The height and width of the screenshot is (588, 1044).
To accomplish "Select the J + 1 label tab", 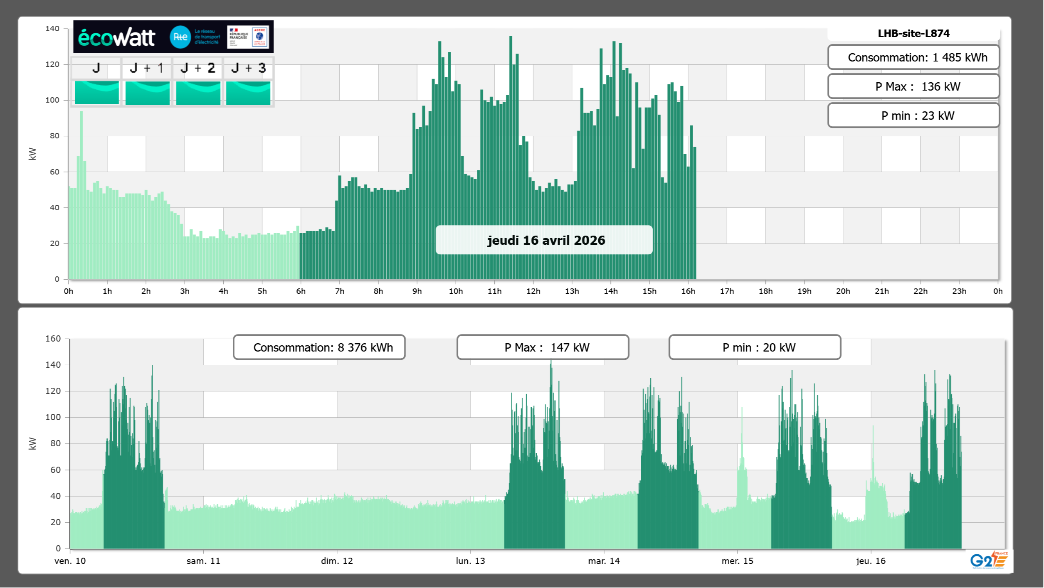I will click(x=146, y=68).
